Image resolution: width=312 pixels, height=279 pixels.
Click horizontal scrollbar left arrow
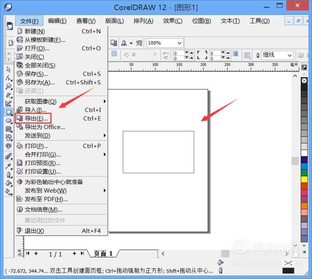[163, 254]
